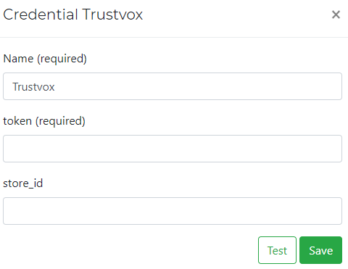This screenshot has height=269, width=348.
Task: Save the Trustvox credential
Action: [x=320, y=250]
